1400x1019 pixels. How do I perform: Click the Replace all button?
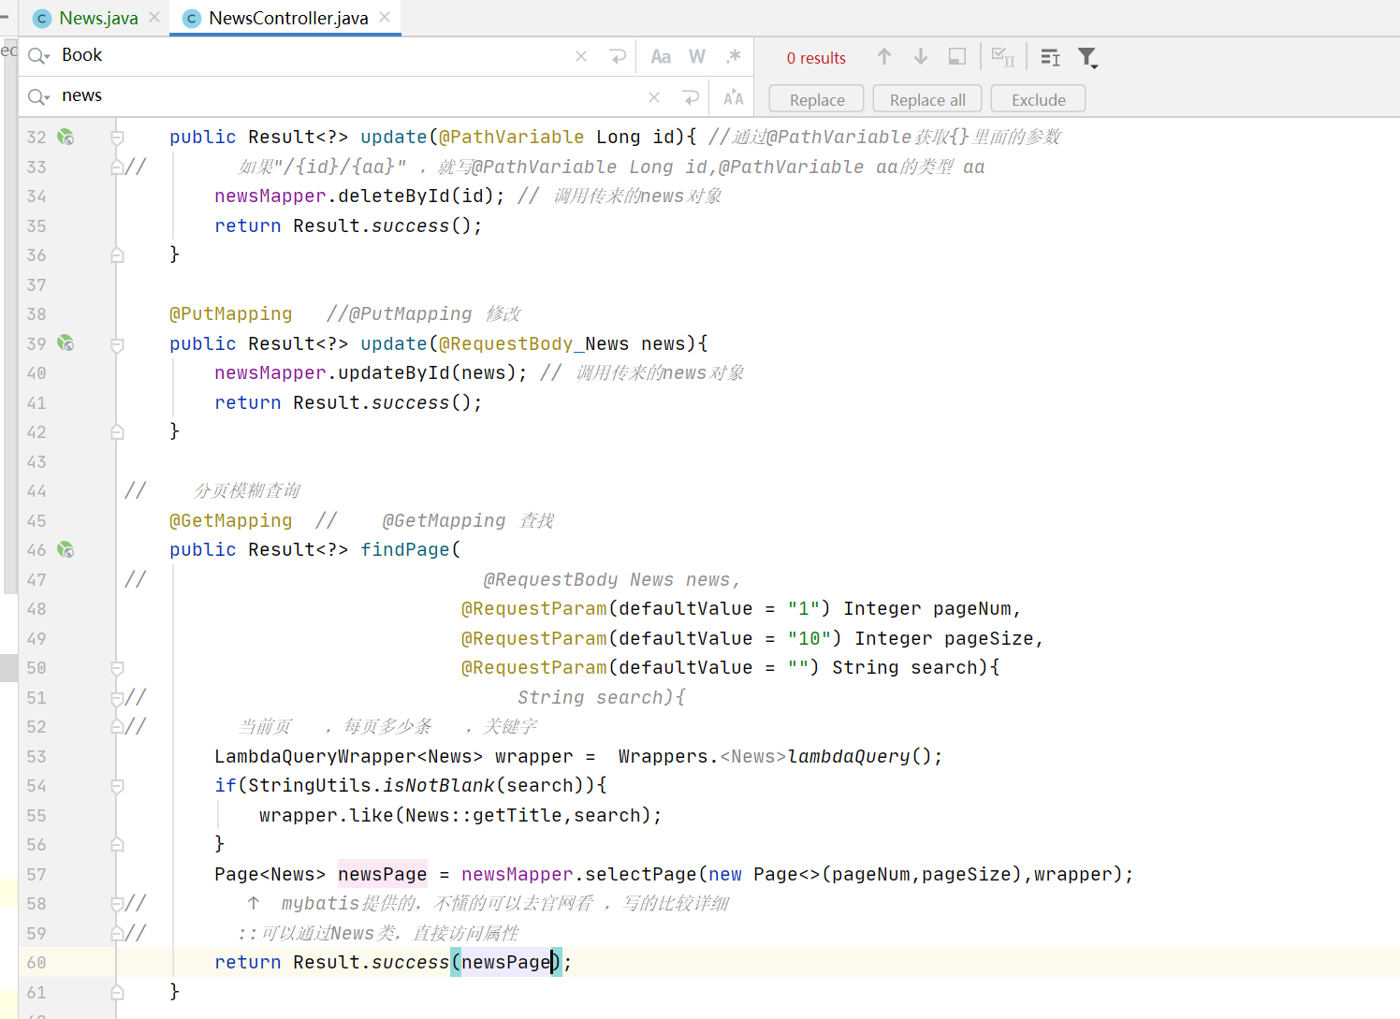pos(926,98)
